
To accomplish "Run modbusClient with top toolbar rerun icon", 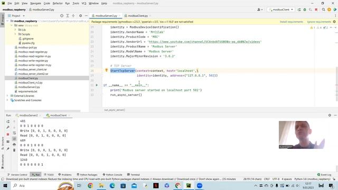I will click(299, 9).
